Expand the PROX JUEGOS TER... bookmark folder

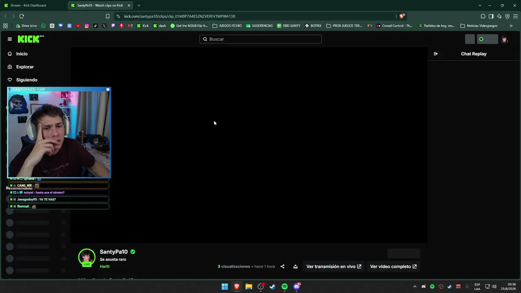point(344,26)
